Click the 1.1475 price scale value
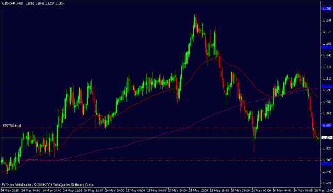This screenshot has width=333, height=193. click(327, 183)
